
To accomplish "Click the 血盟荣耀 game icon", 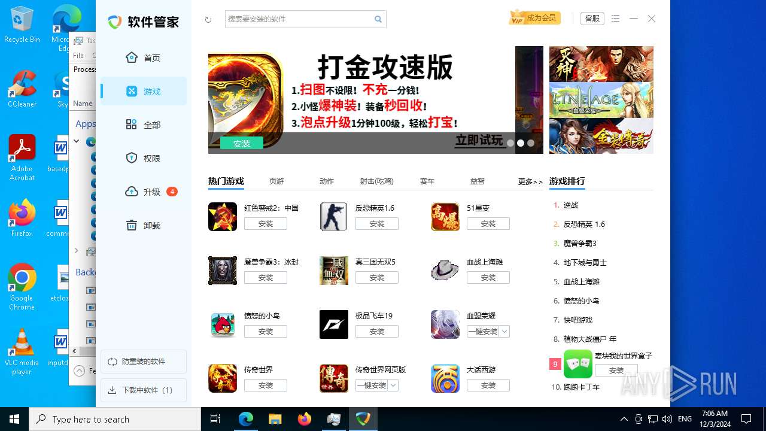I will (445, 324).
